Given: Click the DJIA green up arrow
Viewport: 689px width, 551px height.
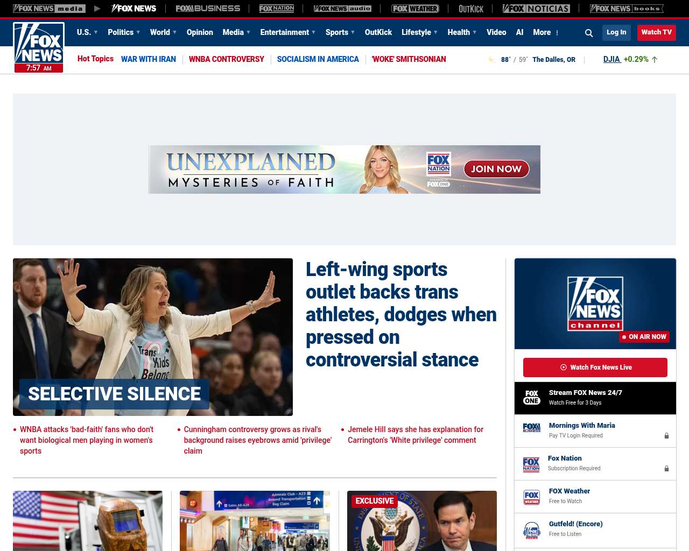Looking at the screenshot, I should tap(655, 60).
